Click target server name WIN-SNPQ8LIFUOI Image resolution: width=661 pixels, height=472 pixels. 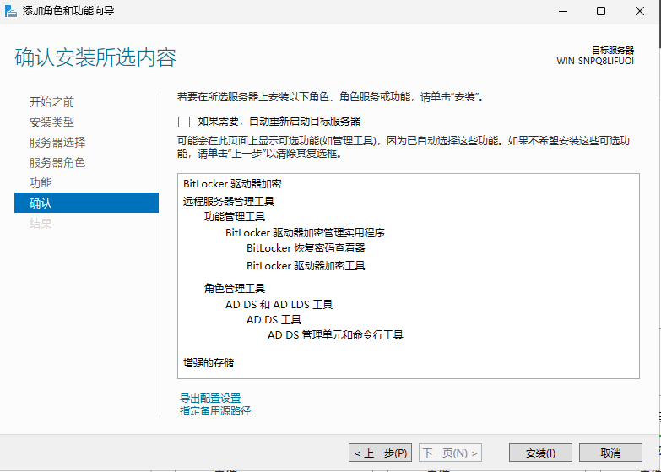coord(595,61)
